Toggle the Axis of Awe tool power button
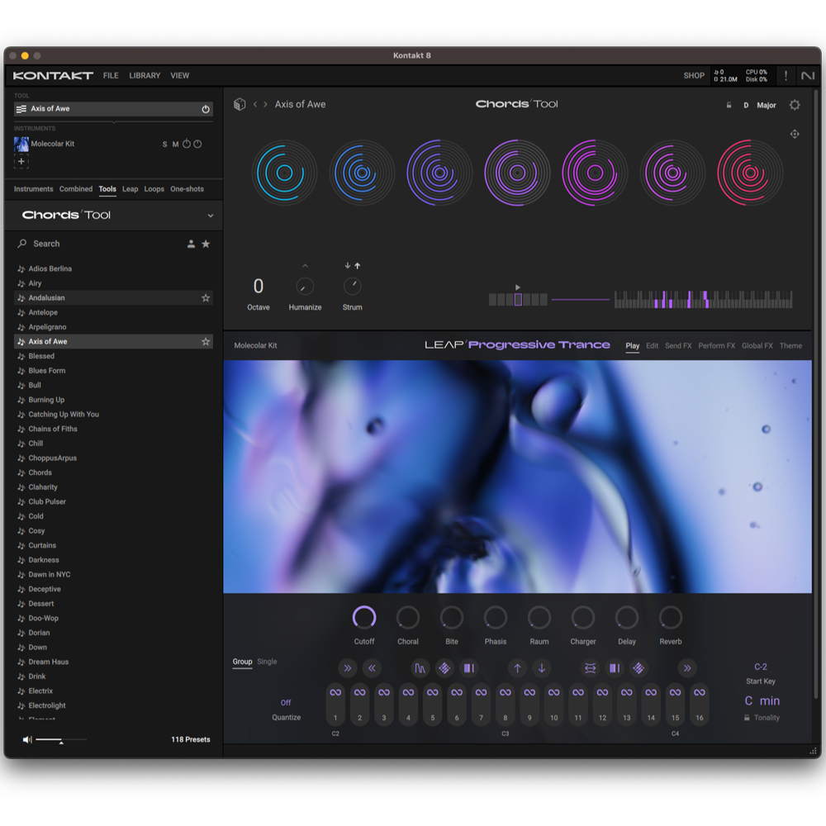Image resolution: width=826 pixels, height=826 pixels. pos(206,108)
